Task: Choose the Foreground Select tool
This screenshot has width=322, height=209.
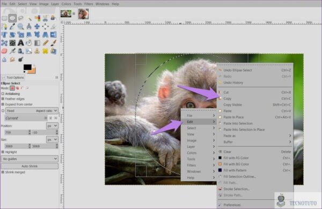Action: click(53, 18)
